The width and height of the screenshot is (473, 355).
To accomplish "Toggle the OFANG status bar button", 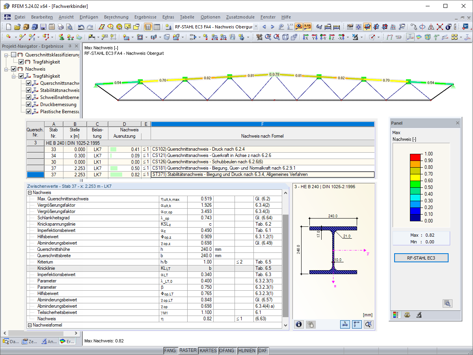I will coord(227,350).
